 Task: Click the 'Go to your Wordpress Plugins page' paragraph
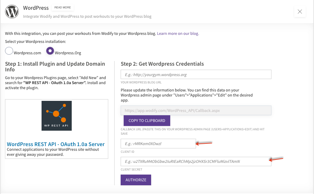(56, 83)
